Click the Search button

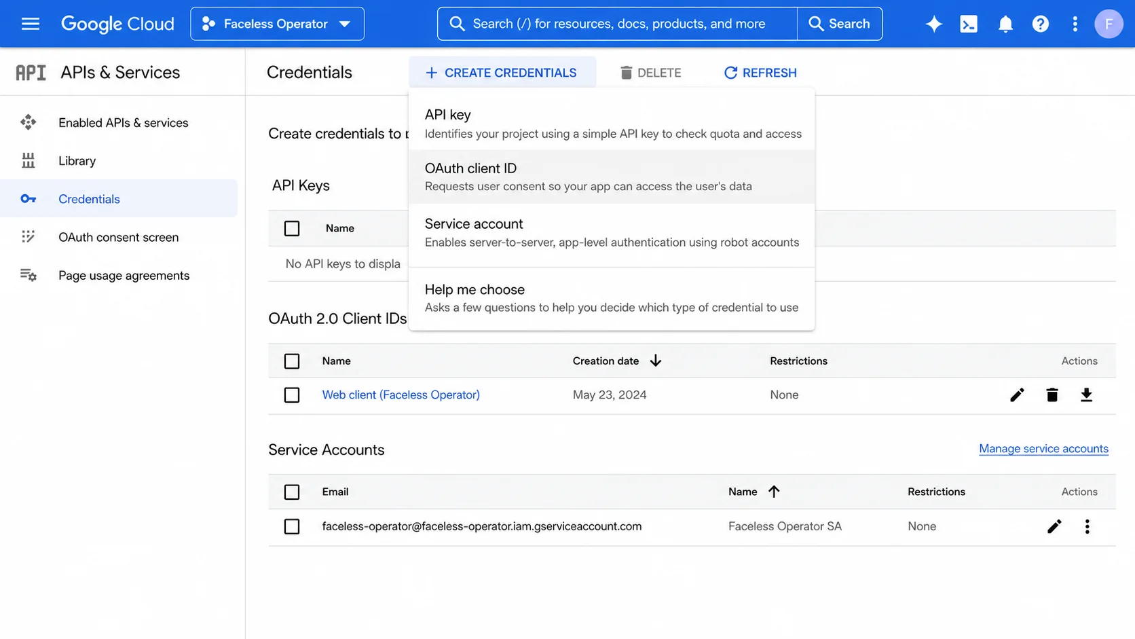pos(840,24)
